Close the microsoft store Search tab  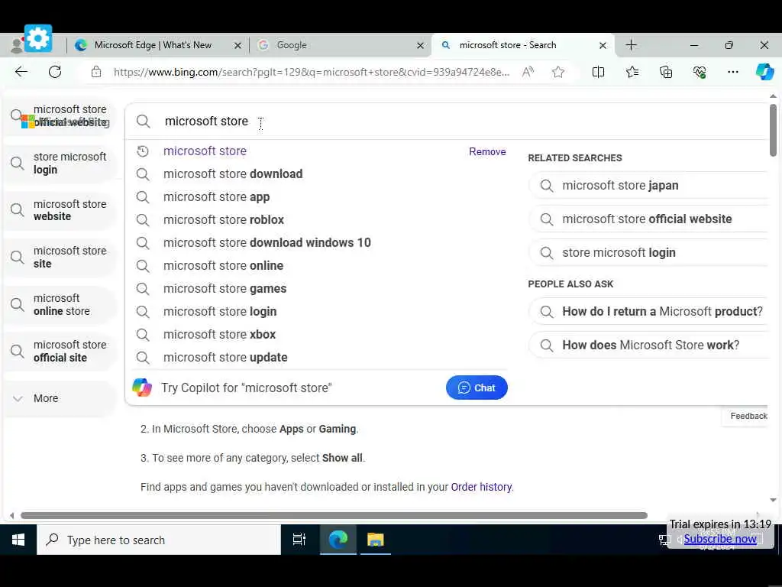[x=603, y=45]
